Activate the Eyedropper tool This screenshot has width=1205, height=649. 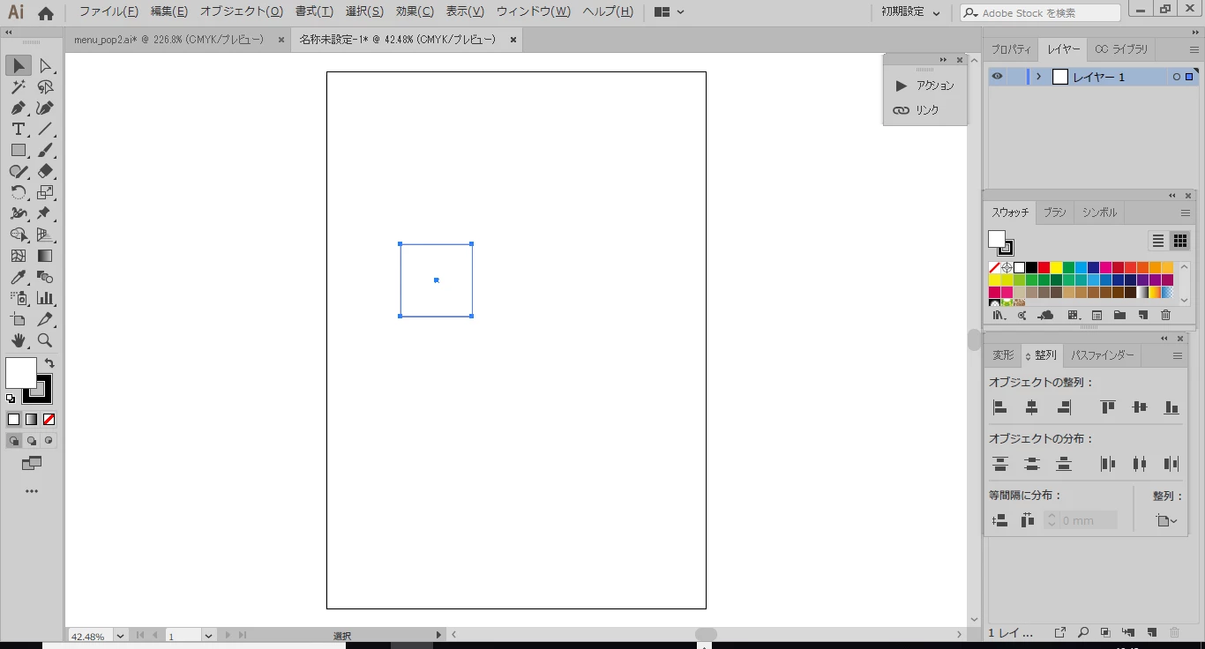pos(19,277)
